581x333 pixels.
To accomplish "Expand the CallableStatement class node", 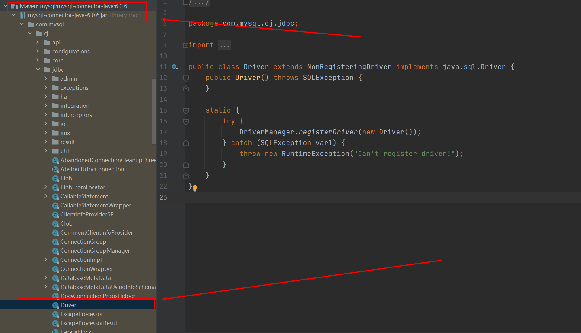I will pos(46,196).
